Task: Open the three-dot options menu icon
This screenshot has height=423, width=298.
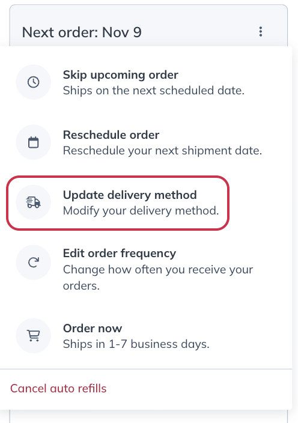Action: 261,32
